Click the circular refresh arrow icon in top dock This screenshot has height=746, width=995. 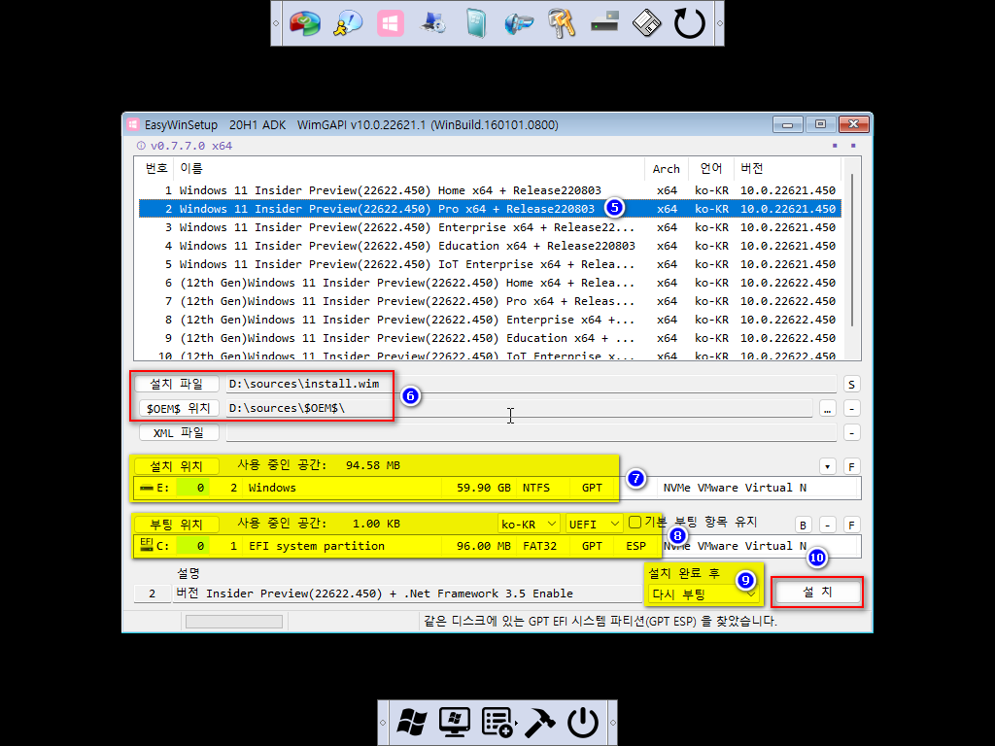[x=689, y=23]
